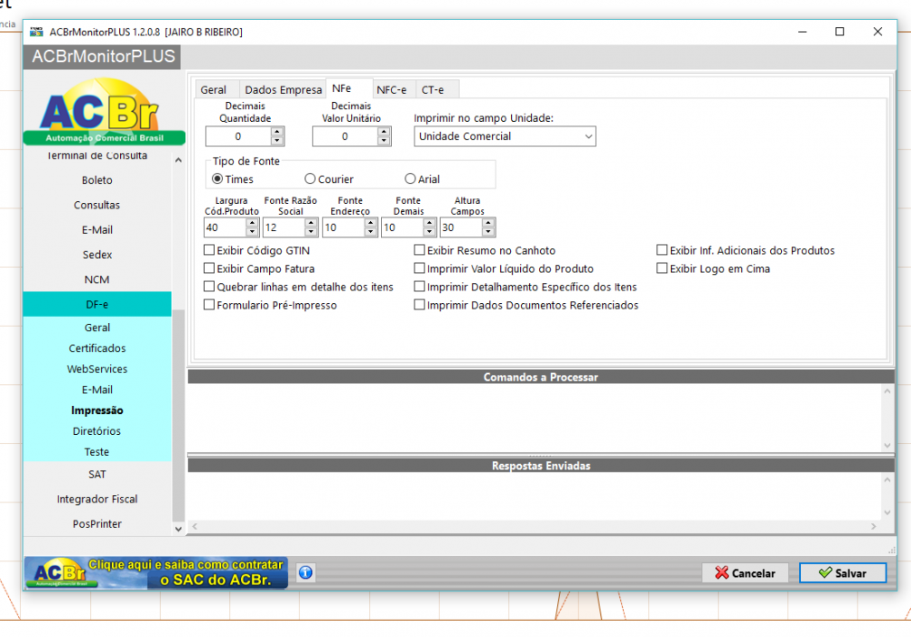The width and height of the screenshot is (911, 637).
Task: Decrease Decimais Quantidade value
Action: (277, 141)
